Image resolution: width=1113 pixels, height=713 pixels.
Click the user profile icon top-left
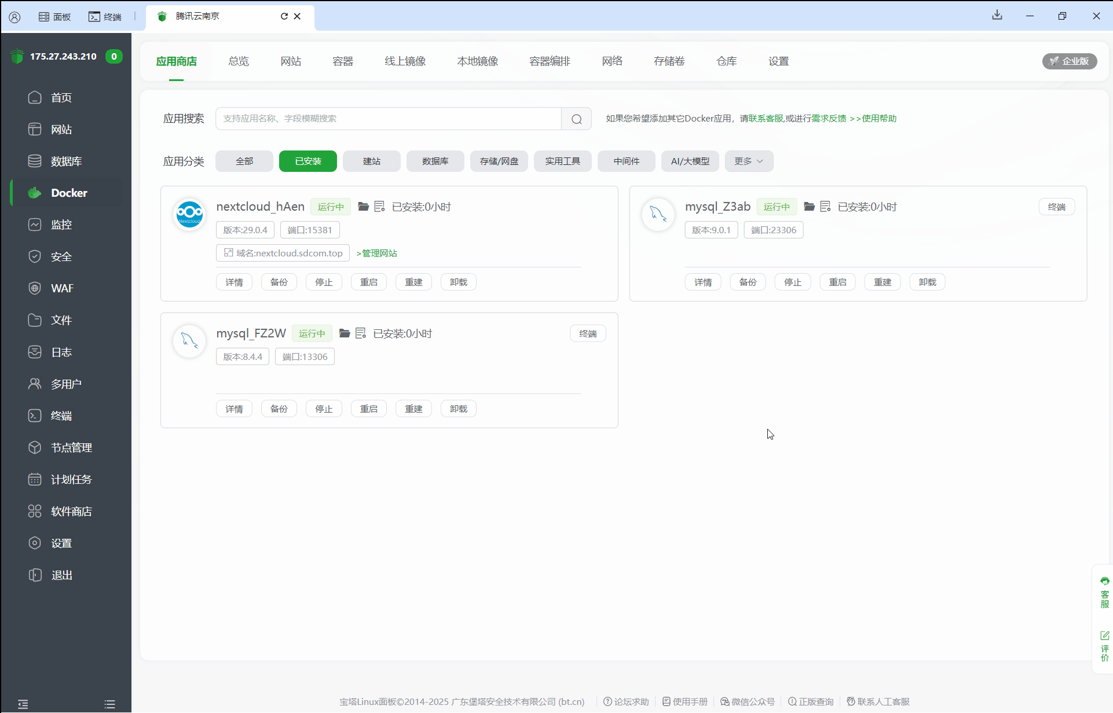coord(14,17)
